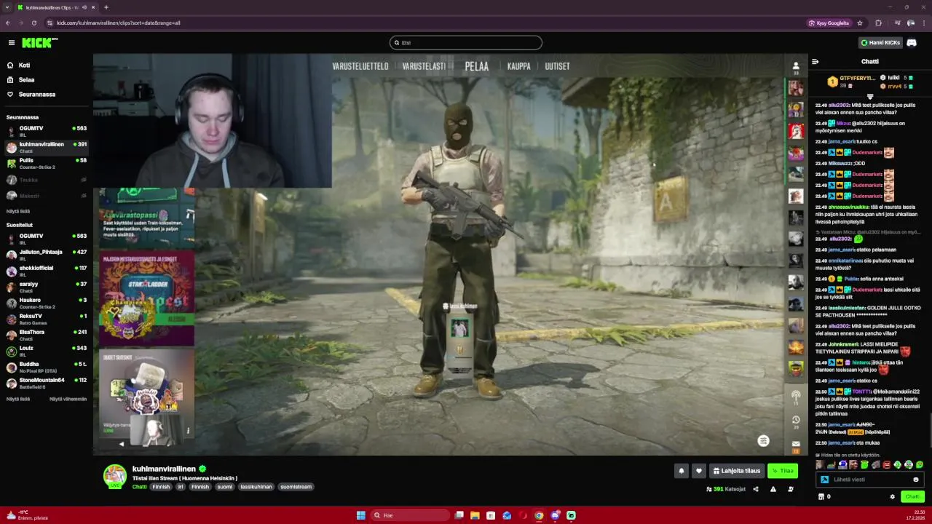Click the Windows Start button in the taskbar
Viewport: 932px width, 524px height.
pyautogui.click(x=360, y=515)
